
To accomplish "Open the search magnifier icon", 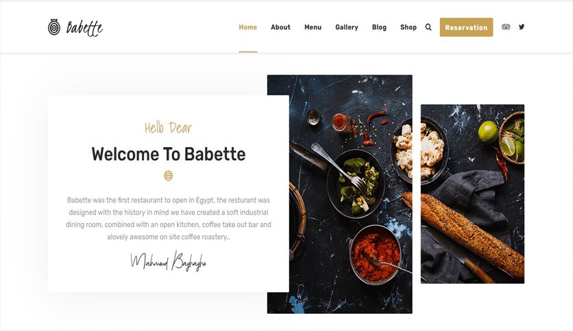I will pyautogui.click(x=428, y=27).
